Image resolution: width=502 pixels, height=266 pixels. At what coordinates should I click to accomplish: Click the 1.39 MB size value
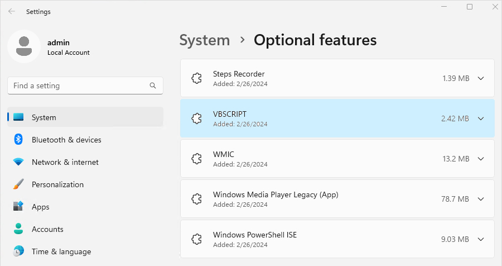coord(456,78)
